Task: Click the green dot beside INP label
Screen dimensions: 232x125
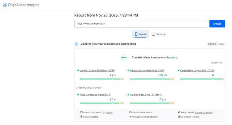Action: (128, 71)
